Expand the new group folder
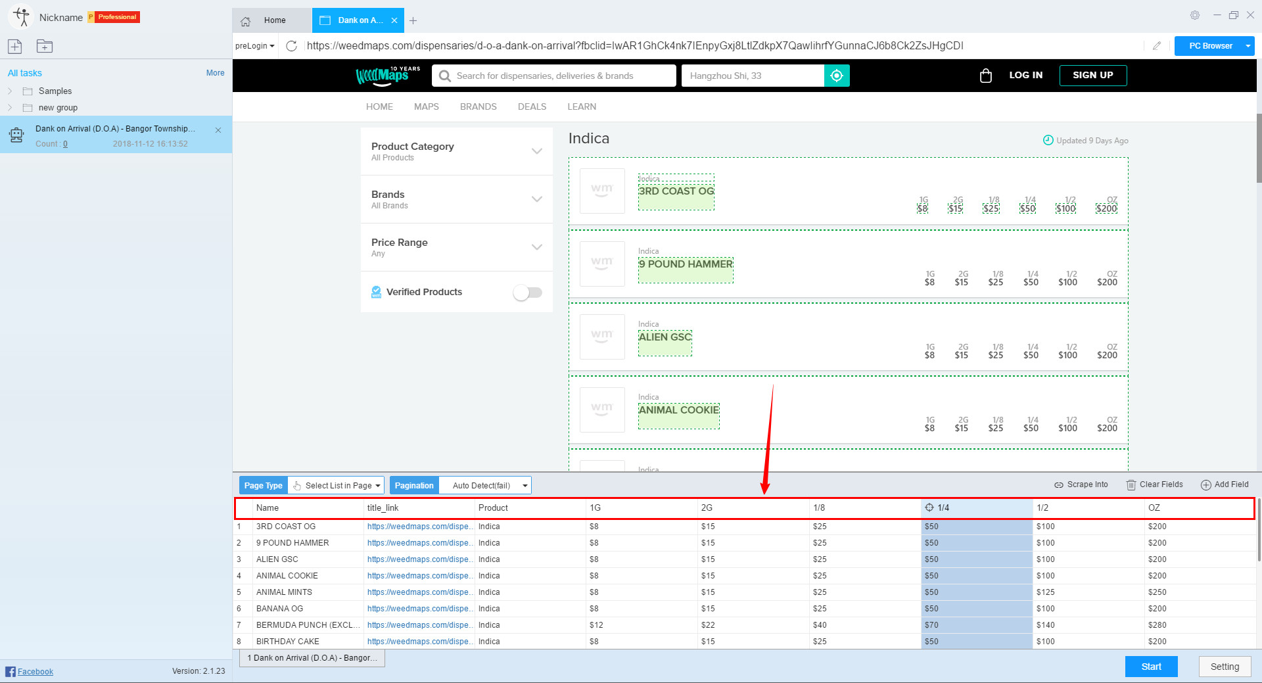The width and height of the screenshot is (1262, 683). 10,108
